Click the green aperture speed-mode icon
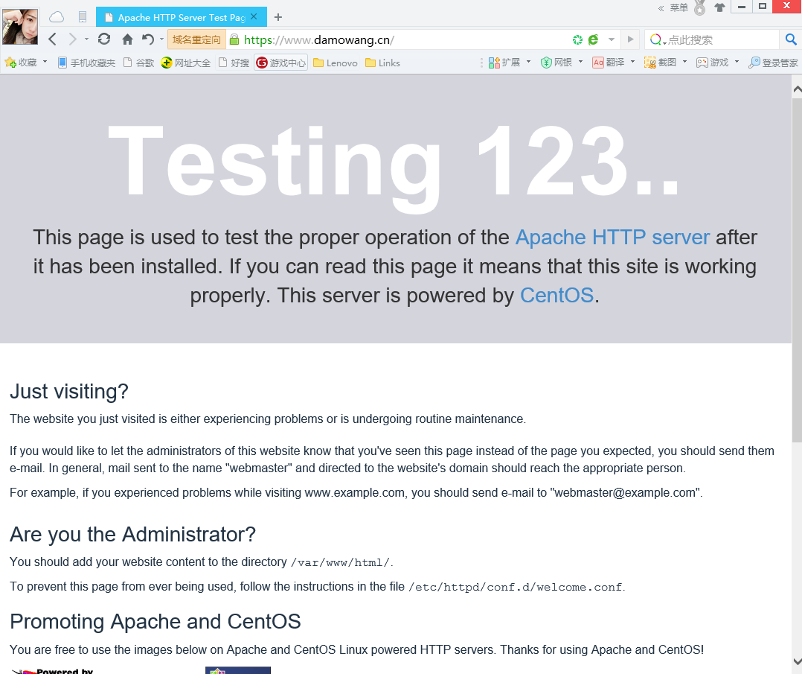The image size is (802, 674). coord(577,40)
